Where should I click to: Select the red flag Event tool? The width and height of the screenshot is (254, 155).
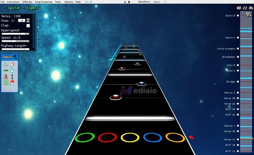pyautogui.click(x=12, y=82)
